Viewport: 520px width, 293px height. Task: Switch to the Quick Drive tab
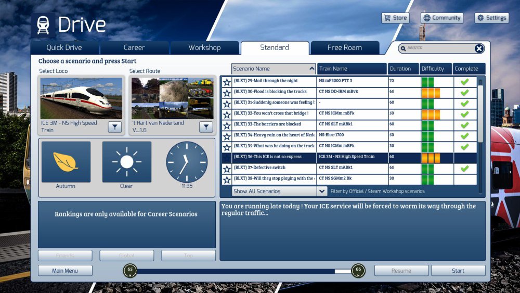64,47
